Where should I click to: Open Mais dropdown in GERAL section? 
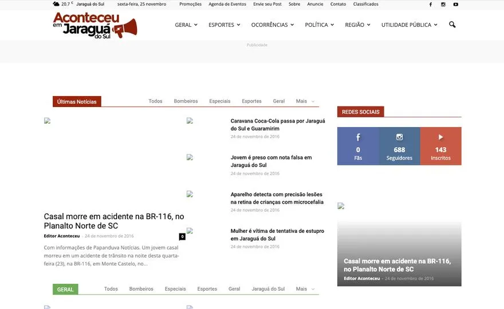pos(305,289)
